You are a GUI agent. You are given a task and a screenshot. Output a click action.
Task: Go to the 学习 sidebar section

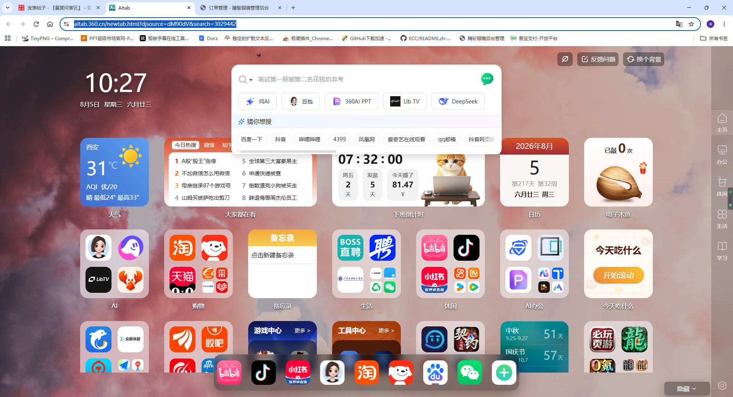coord(722,251)
